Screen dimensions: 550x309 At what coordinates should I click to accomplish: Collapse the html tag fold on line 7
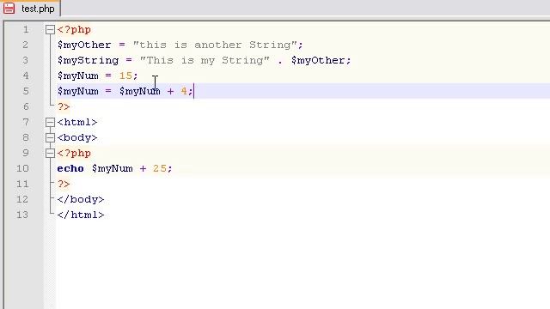click(50, 122)
